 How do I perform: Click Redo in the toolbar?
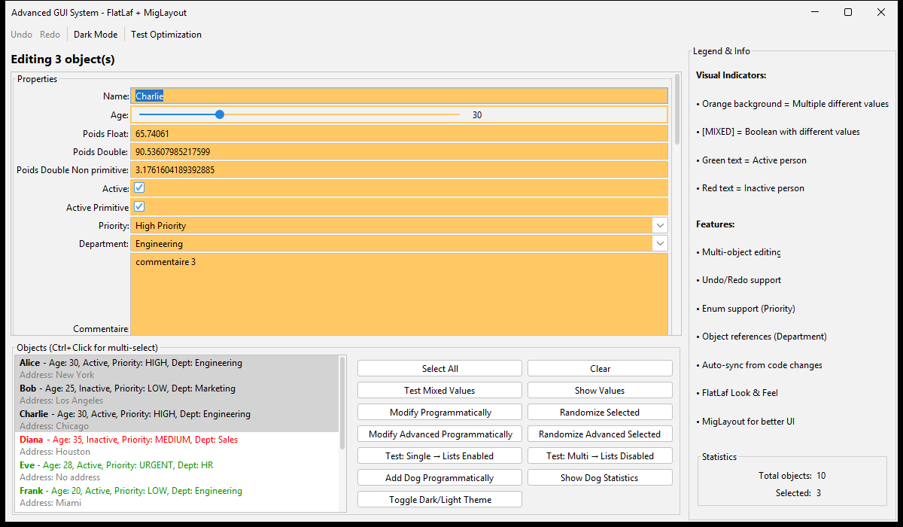(50, 35)
